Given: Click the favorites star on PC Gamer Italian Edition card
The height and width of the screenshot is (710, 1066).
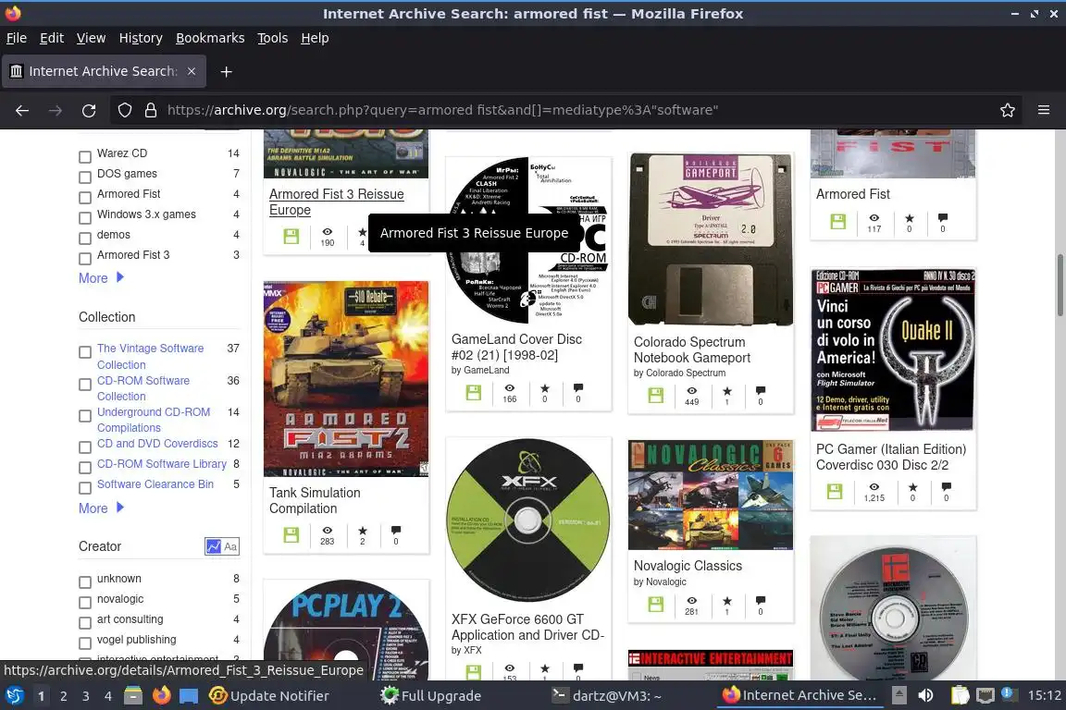Looking at the screenshot, I should pyautogui.click(x=913, y=487).
